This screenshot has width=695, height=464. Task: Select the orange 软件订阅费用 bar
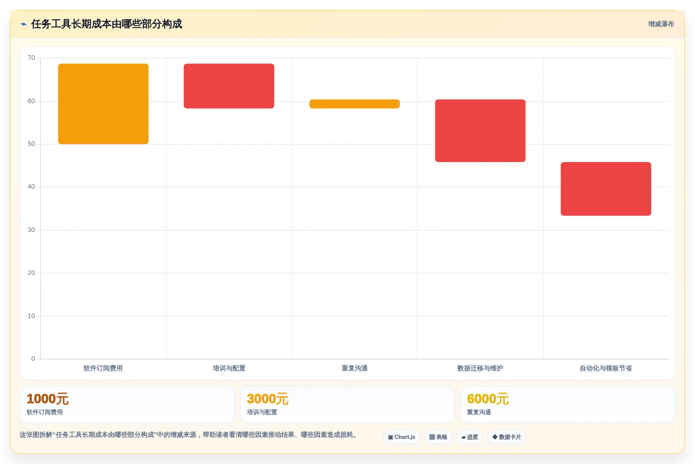(103, 104)
